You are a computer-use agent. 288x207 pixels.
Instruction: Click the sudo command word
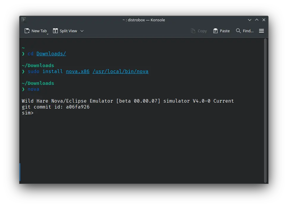coord(33,71)
